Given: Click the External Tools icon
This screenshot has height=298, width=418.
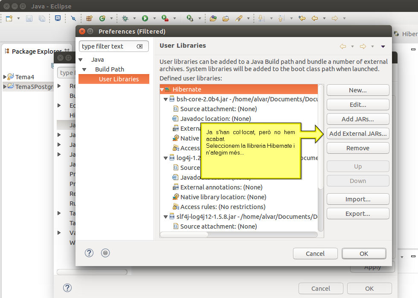Looking at the screenshot, I should pyautogui.click(x=190, y=18).
